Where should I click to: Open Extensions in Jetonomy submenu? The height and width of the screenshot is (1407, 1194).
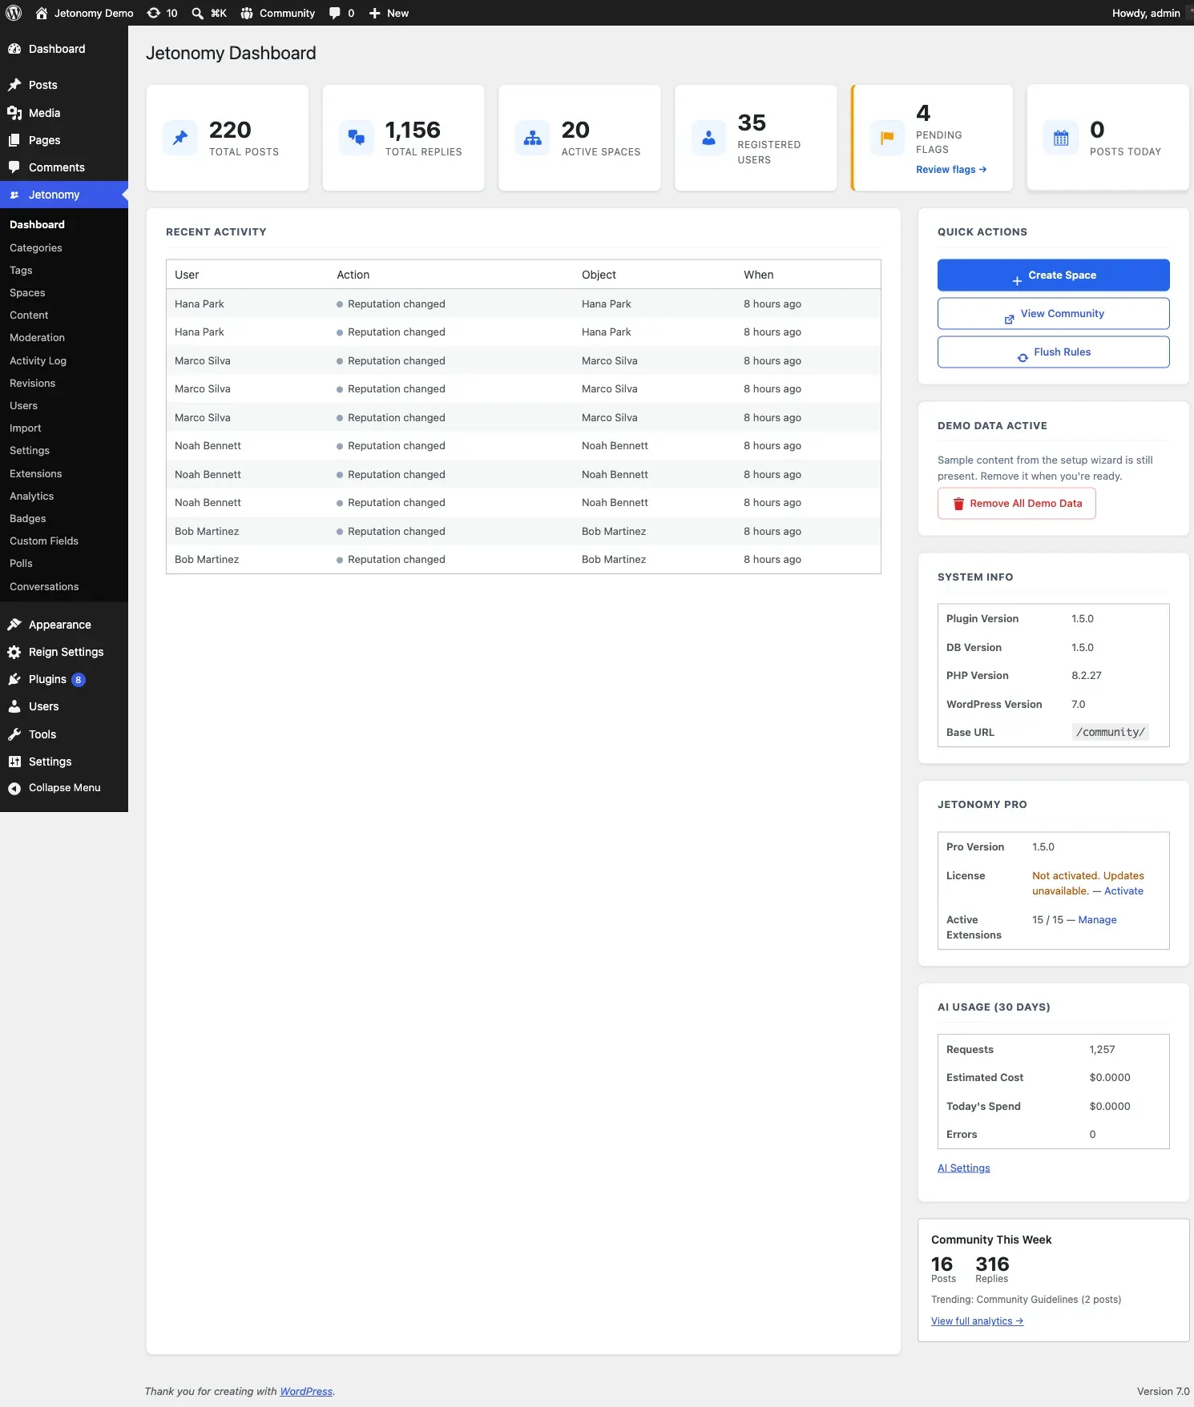(36, 474)
